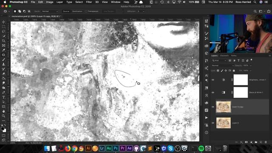Click Add to selection icon

tap(20, 11)
